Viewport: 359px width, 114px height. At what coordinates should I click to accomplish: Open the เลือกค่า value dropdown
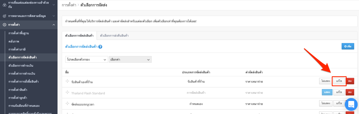pyautogui.click(x=130, y=60)
